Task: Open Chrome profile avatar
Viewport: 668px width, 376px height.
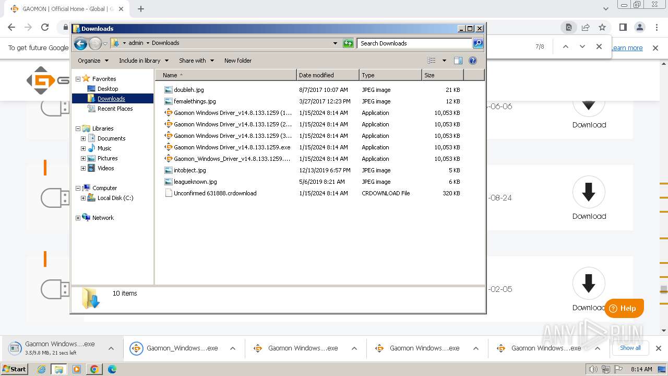Action: (x=640, y=27)
